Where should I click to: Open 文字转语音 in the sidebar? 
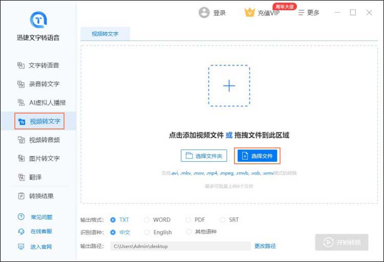38,65
